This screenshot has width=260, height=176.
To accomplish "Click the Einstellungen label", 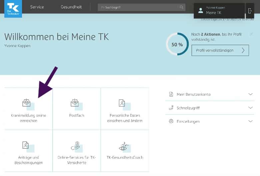I will click(x=188, y=121).
